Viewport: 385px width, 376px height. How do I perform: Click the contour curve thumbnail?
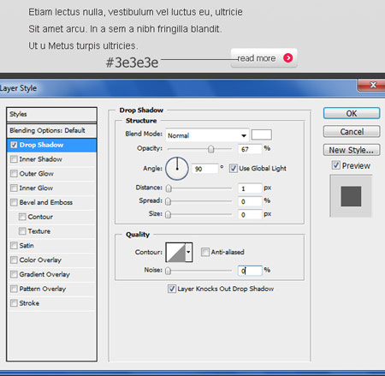pyautogui.click(x=175, y=252)
